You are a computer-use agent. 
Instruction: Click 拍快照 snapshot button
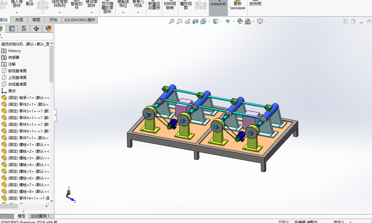255,4
